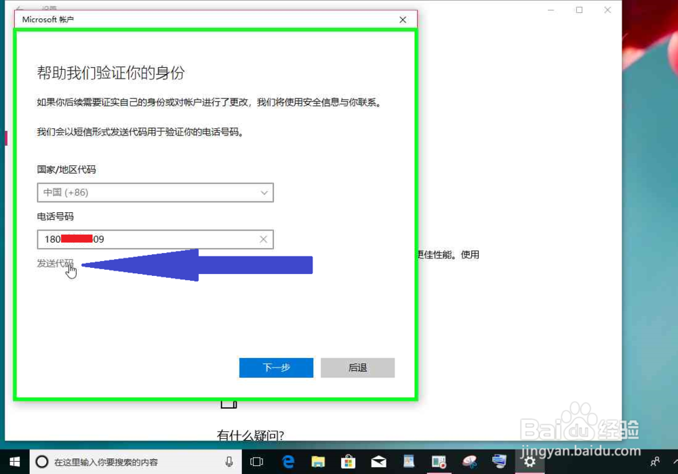Viewport: 678px width, 474px height.
Task: Click the 国家/地区代码 label
Action: click(x=66, y=170)
